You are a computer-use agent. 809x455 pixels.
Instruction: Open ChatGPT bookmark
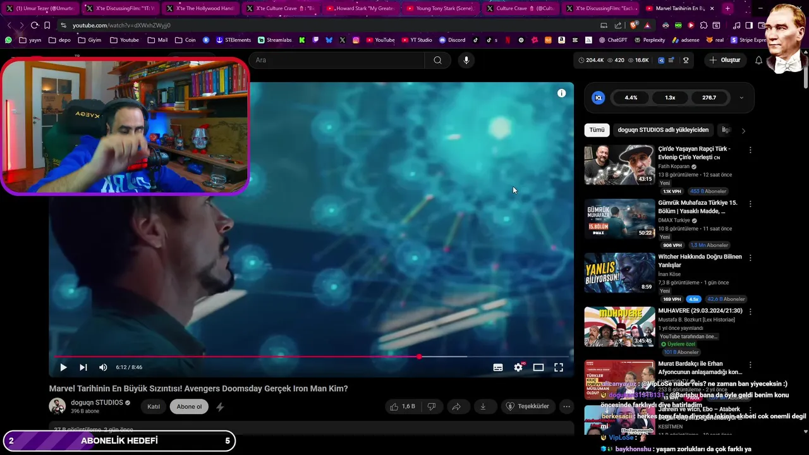coord(612,40)
